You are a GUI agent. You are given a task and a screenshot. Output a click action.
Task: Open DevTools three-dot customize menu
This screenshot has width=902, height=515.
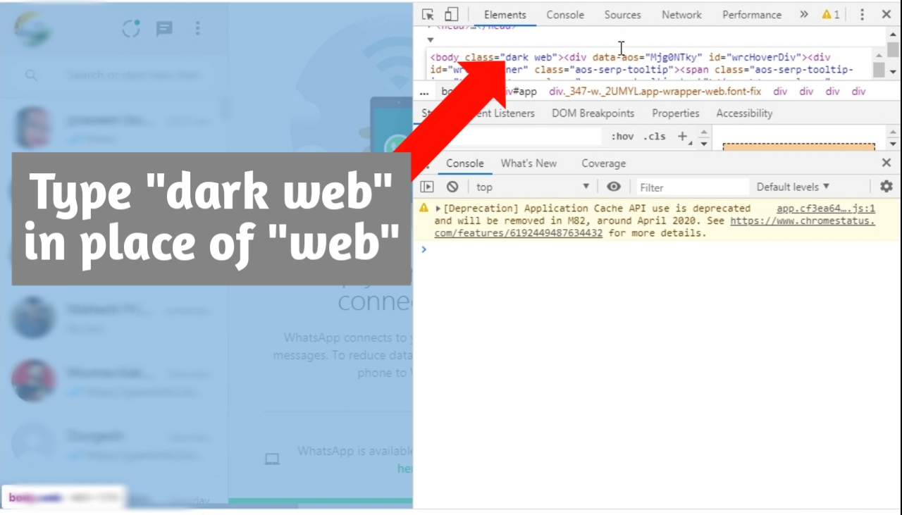coord(862,14)
